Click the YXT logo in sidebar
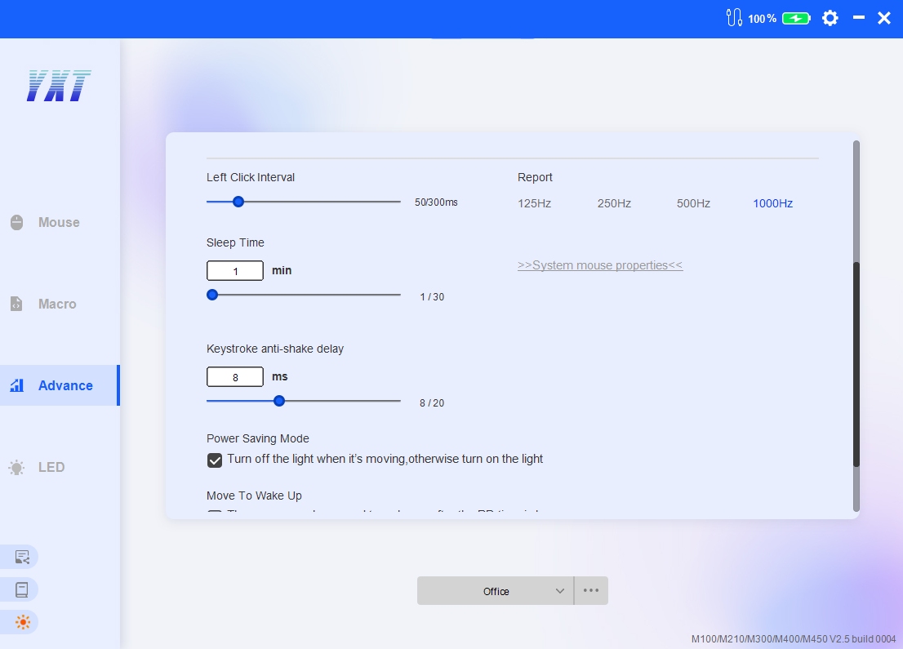Image resolution: width=903 pixels, height=649 pixels. 59,86
